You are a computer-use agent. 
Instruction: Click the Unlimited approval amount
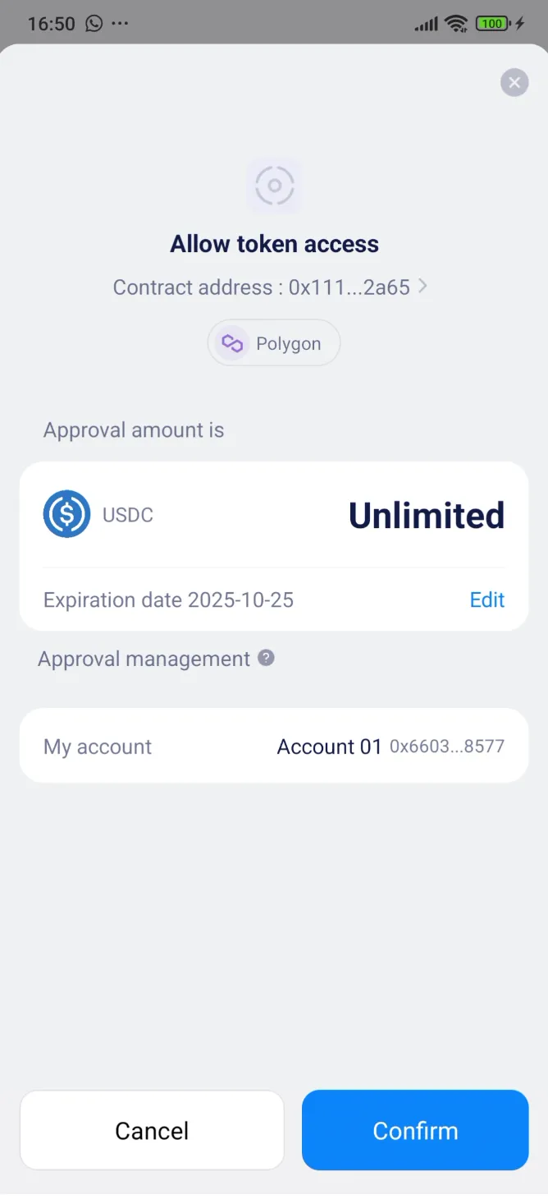pyautogui.click(x=426, y=514)
